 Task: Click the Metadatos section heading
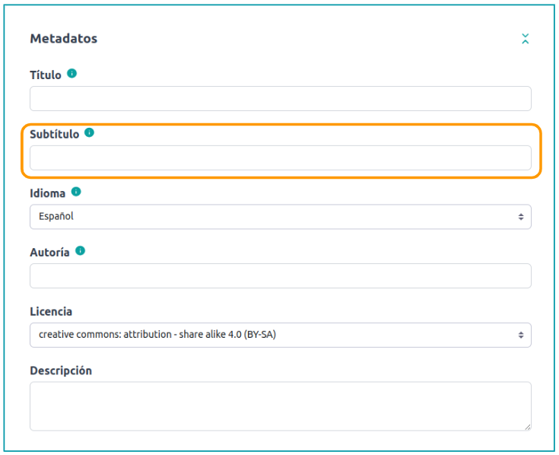click(x=63, y=38)
